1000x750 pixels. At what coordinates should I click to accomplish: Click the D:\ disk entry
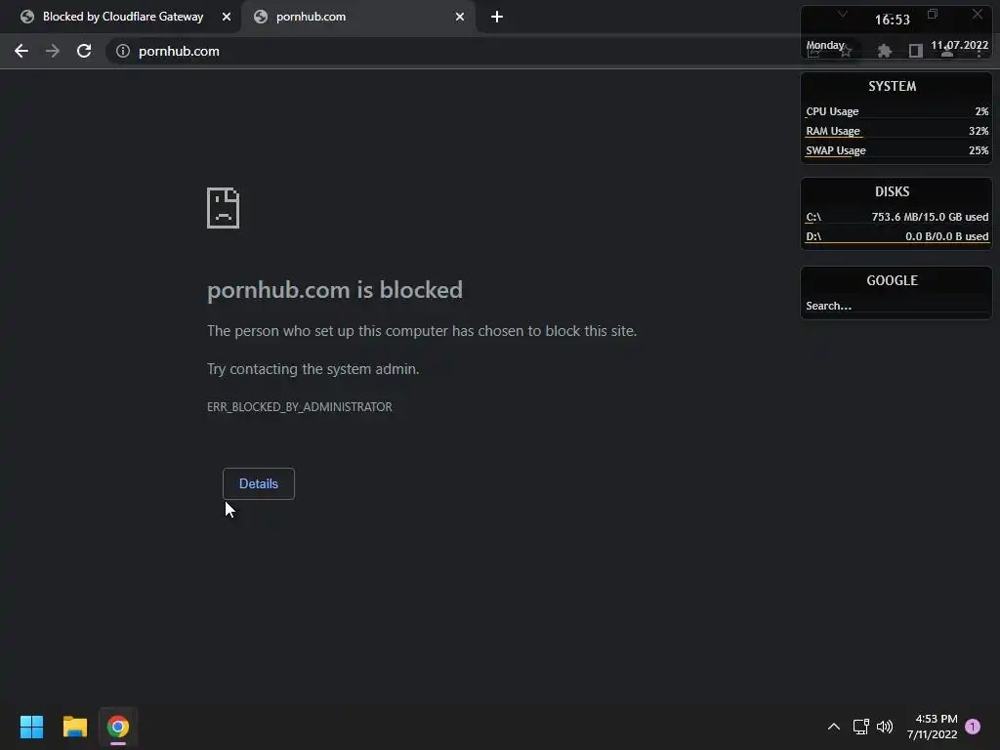tap(896, 236)
